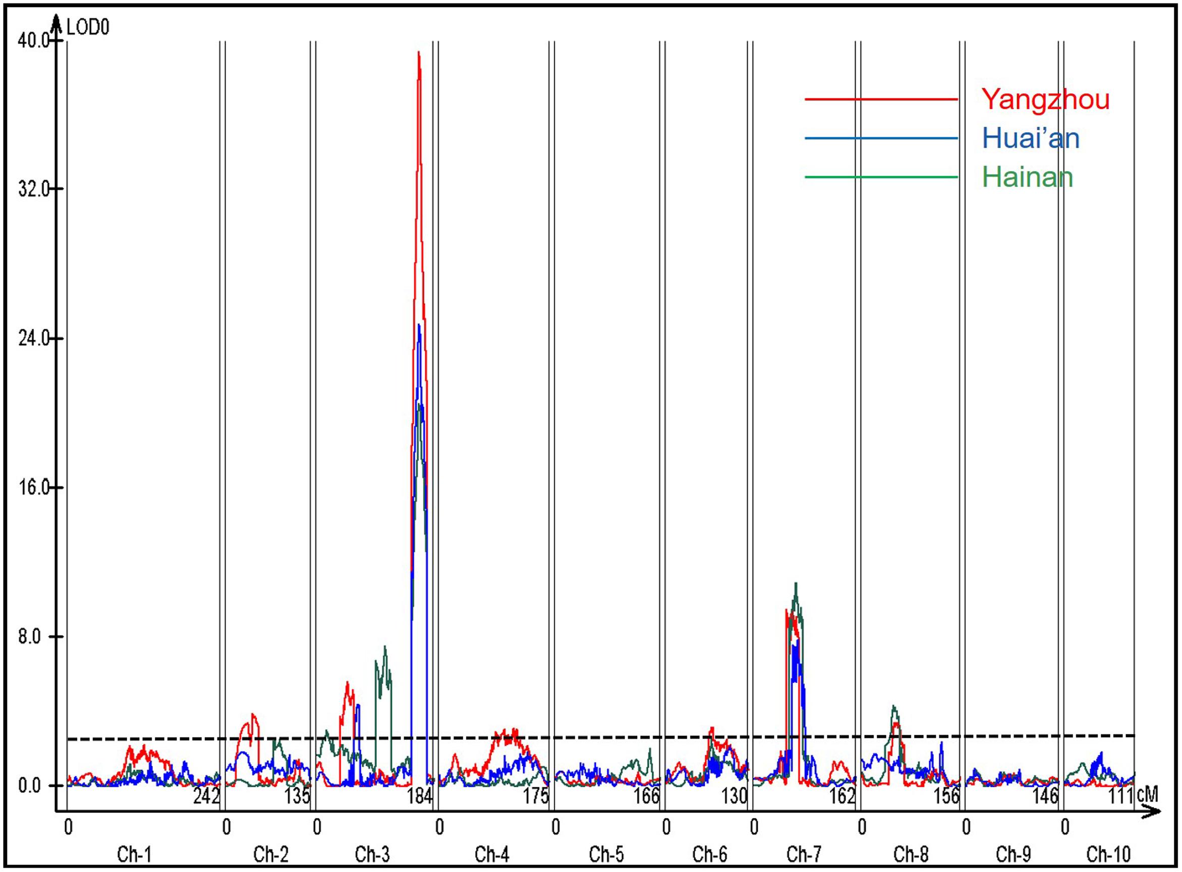
Task: Click the 242 length label on Ch-1
Action: click(x=206, y=796)
